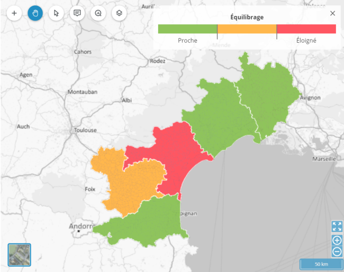
Task: Activate the hand pan tool
Action: 35,13
